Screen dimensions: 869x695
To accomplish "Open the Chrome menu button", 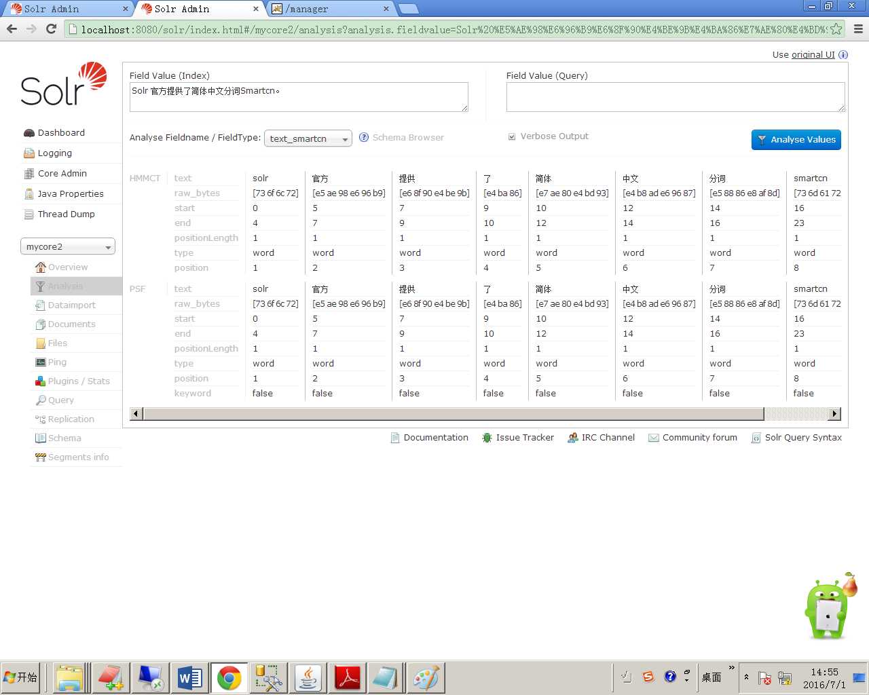I will pyautogui.click(x=858, y=29).
